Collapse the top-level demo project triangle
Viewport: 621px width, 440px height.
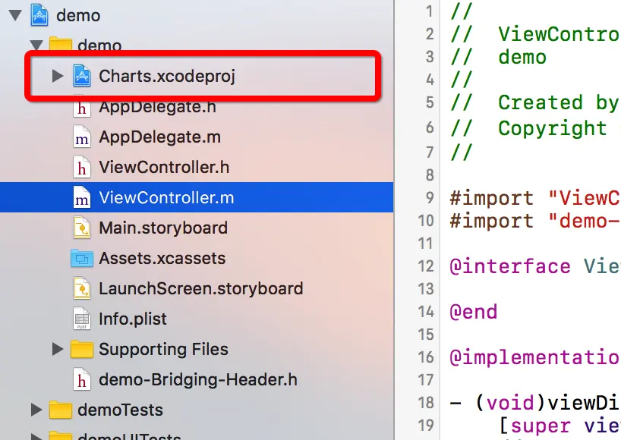15,15
